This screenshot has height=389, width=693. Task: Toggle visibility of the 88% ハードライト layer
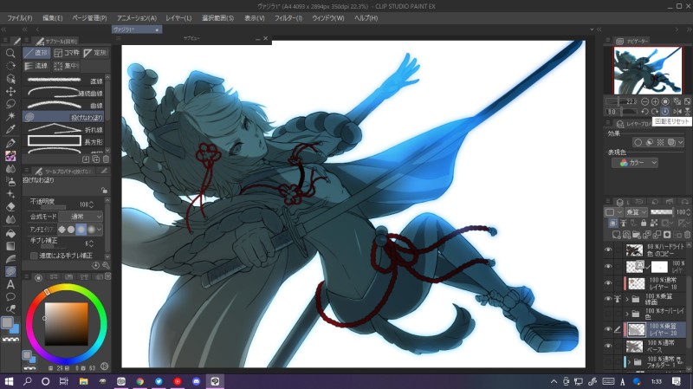pyautogui.click(x=608, y=250)
